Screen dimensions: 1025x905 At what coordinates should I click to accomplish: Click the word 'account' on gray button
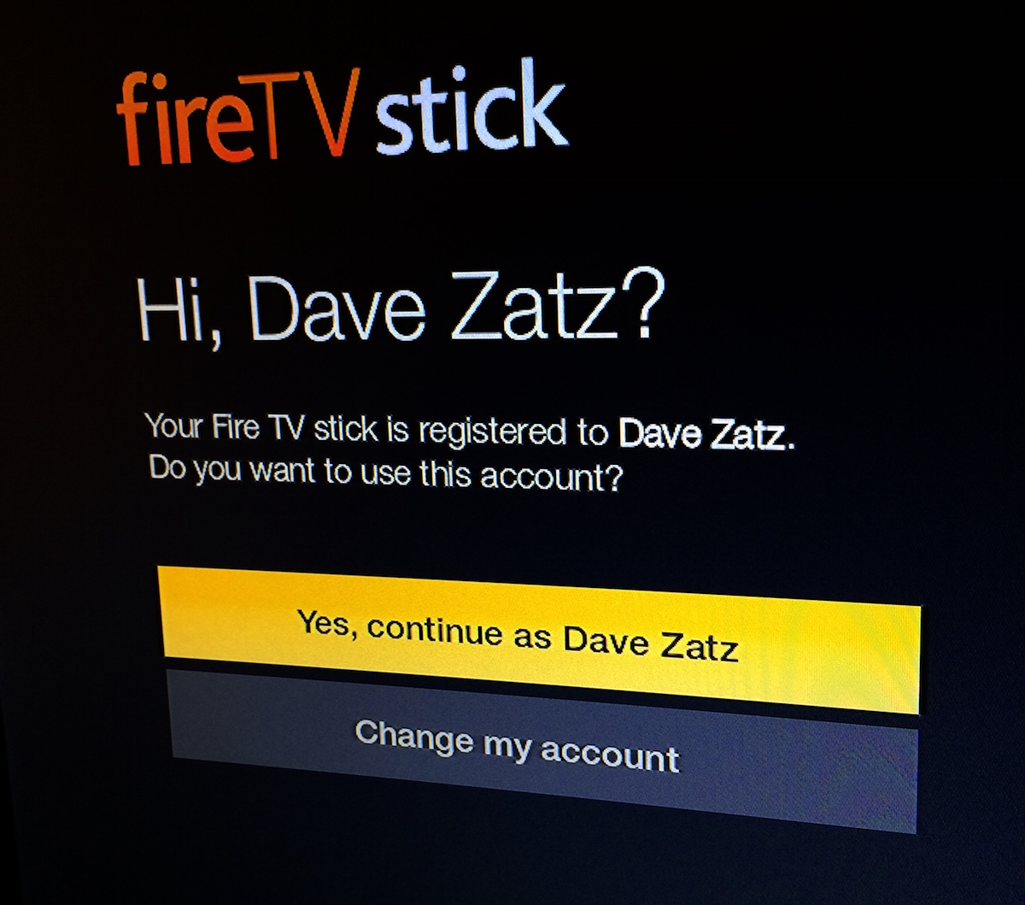click(610, 755)
